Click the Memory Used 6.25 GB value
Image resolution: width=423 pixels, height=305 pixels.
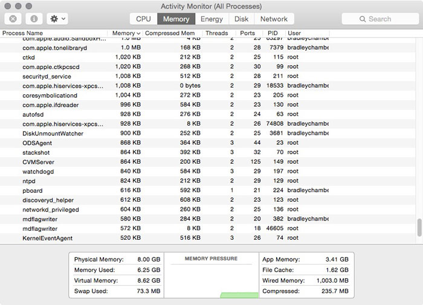pyautogui.click(x=149, y=270)
